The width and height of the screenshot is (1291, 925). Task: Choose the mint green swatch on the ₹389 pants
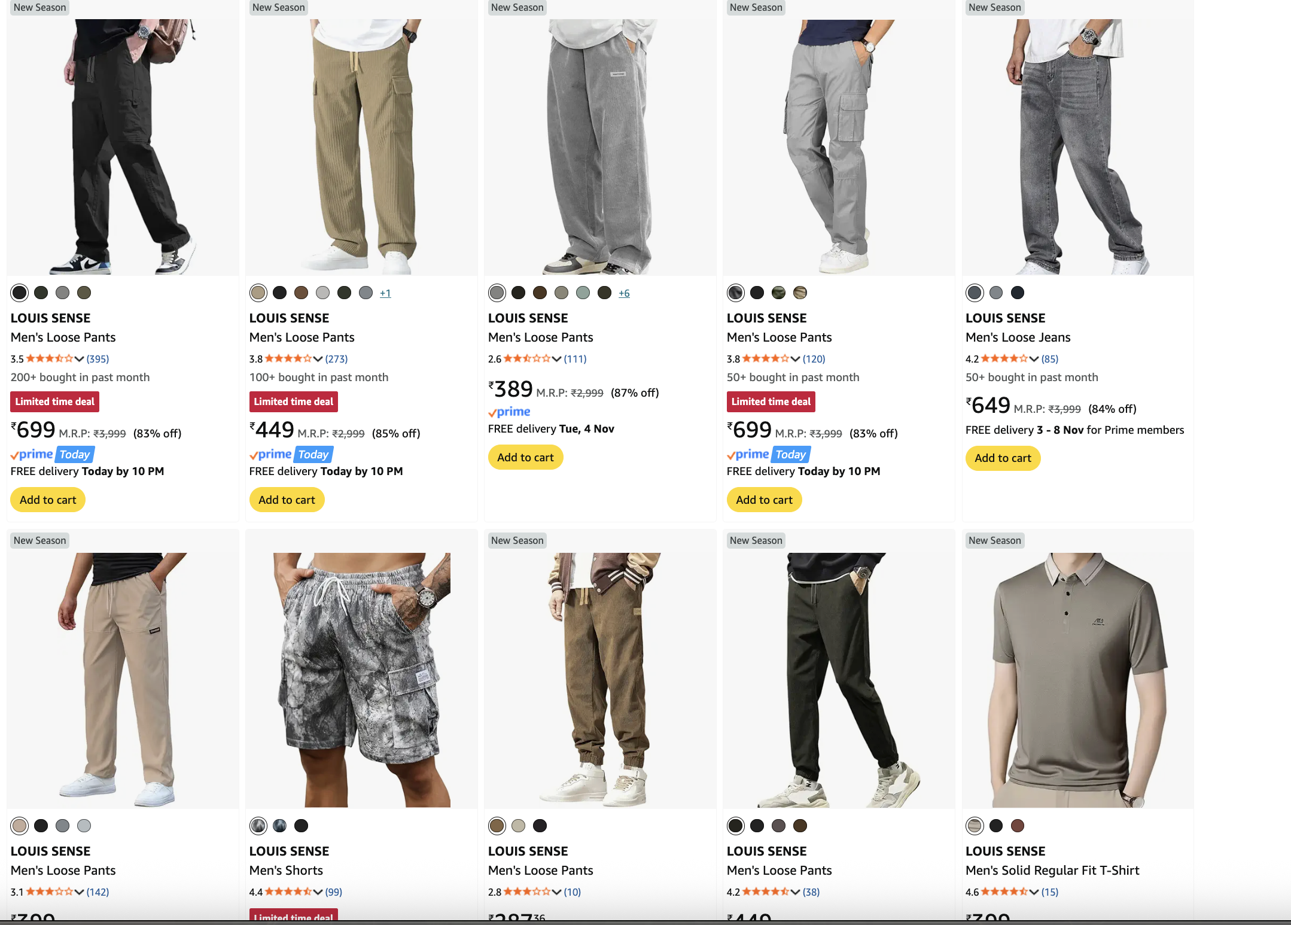coord(583,293)
